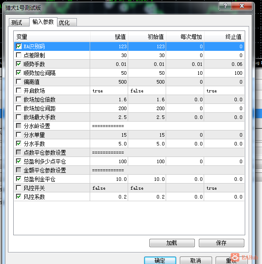Click the 顺势加仓间隔 step value 10

[185, 73]
